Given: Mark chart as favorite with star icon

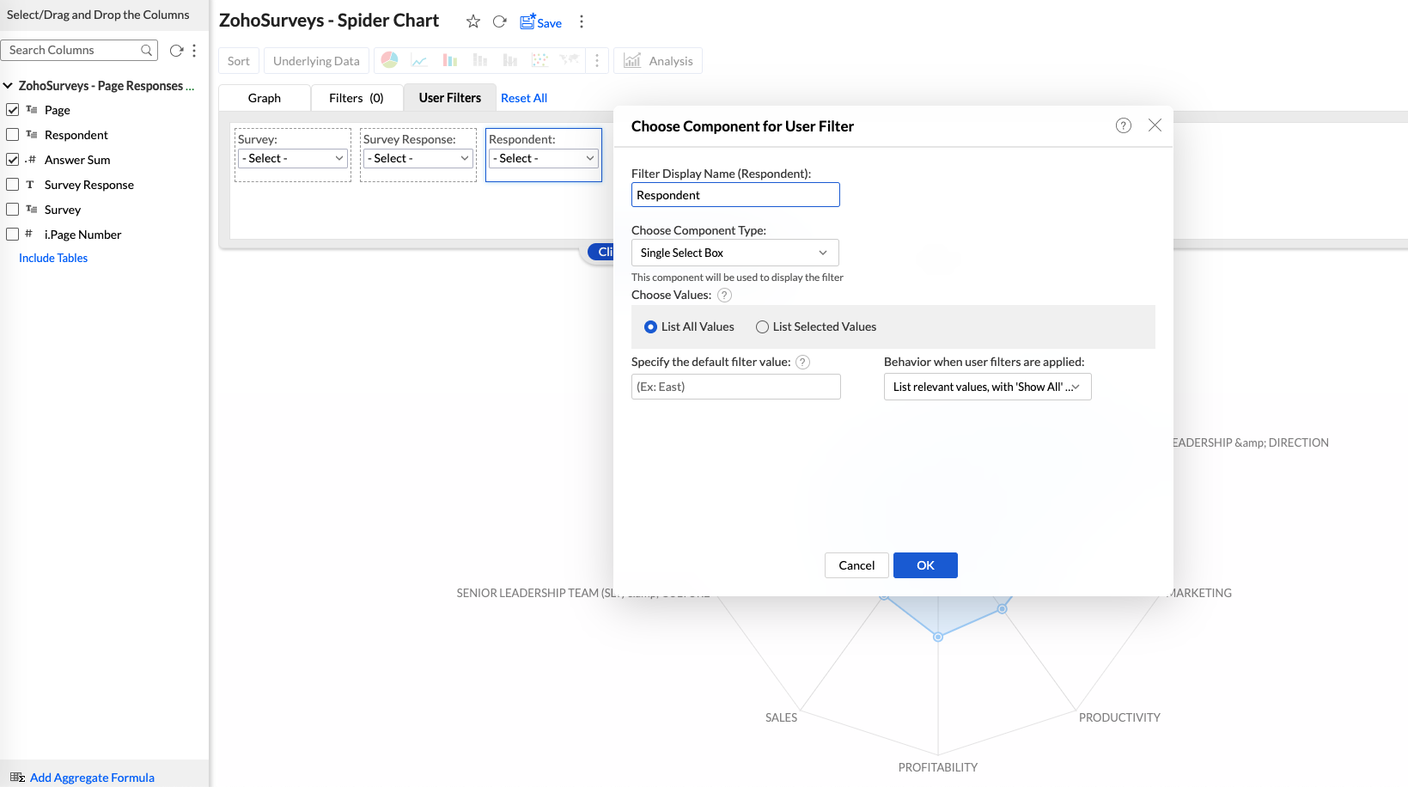Looking at the screenshot, I should (472, 21).
